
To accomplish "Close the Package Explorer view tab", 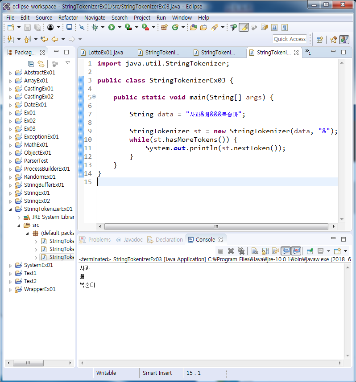I will click(42, 53).
